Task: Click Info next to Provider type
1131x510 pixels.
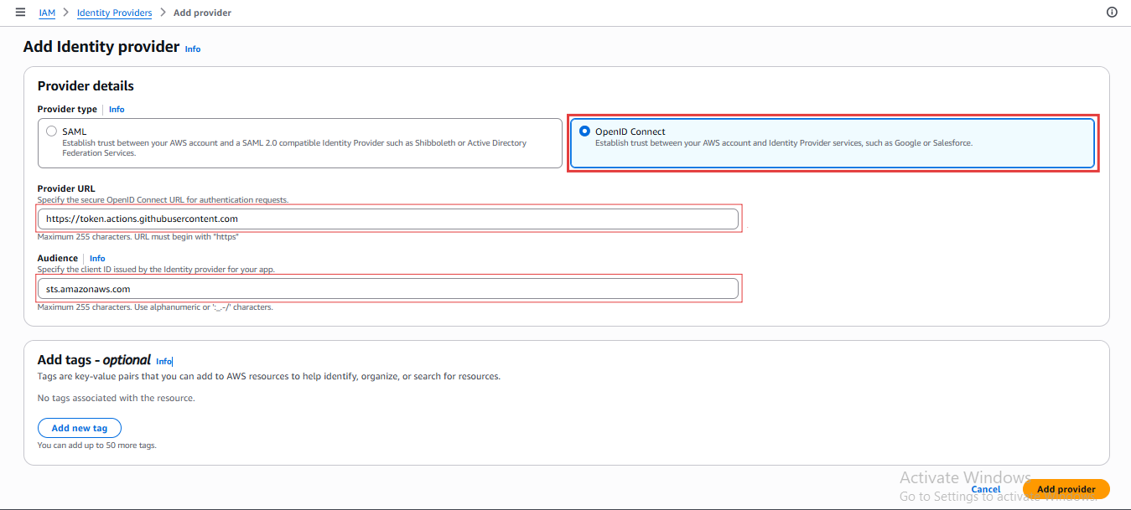Action: 116,109
